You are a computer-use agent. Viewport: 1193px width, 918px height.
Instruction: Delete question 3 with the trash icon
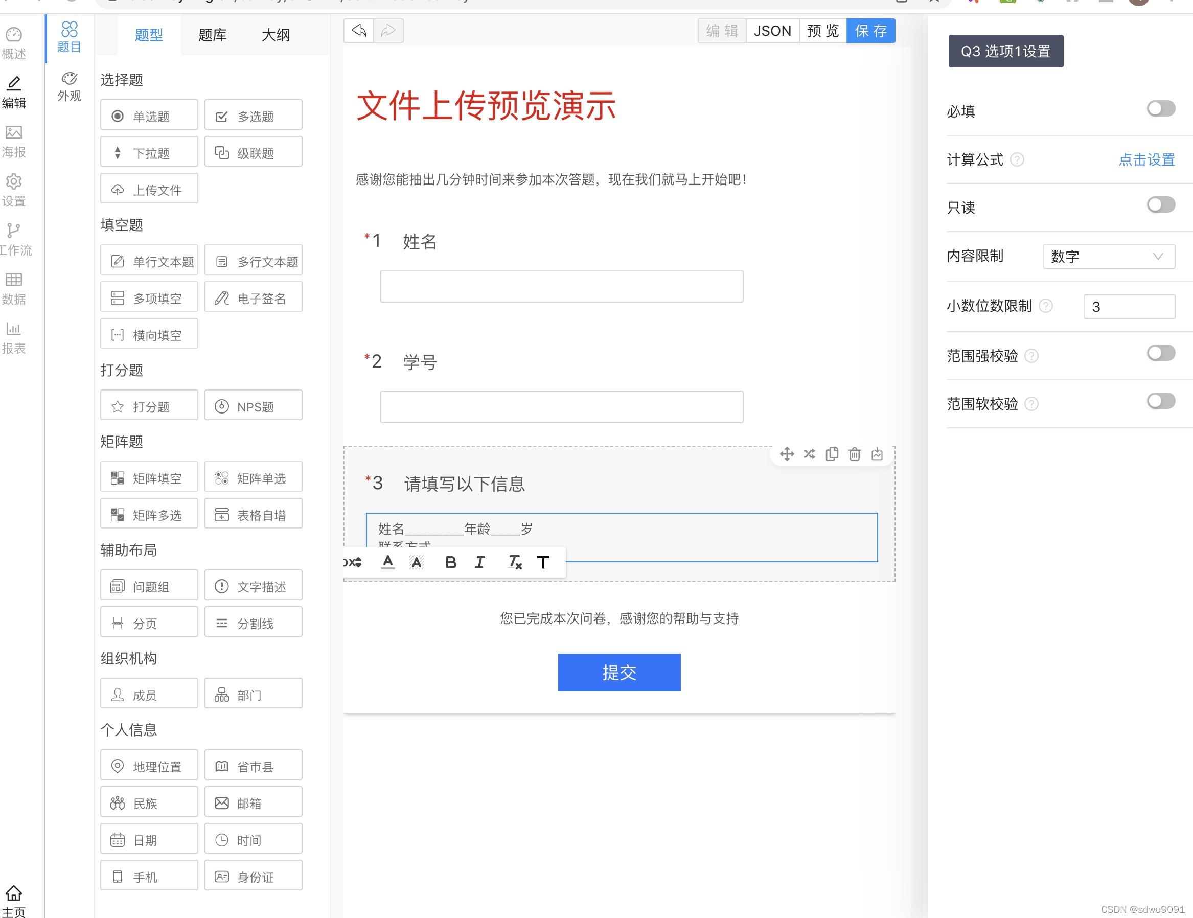click(854, 454)
